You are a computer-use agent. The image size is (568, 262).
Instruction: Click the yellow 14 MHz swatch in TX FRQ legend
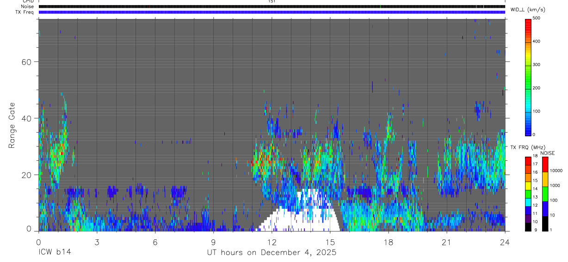tap(528, 186)
